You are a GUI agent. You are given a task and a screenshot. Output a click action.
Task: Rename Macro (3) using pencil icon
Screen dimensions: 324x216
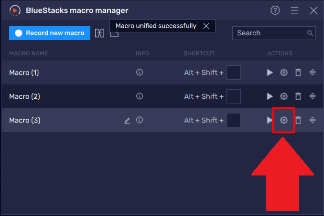coord(127,121)
